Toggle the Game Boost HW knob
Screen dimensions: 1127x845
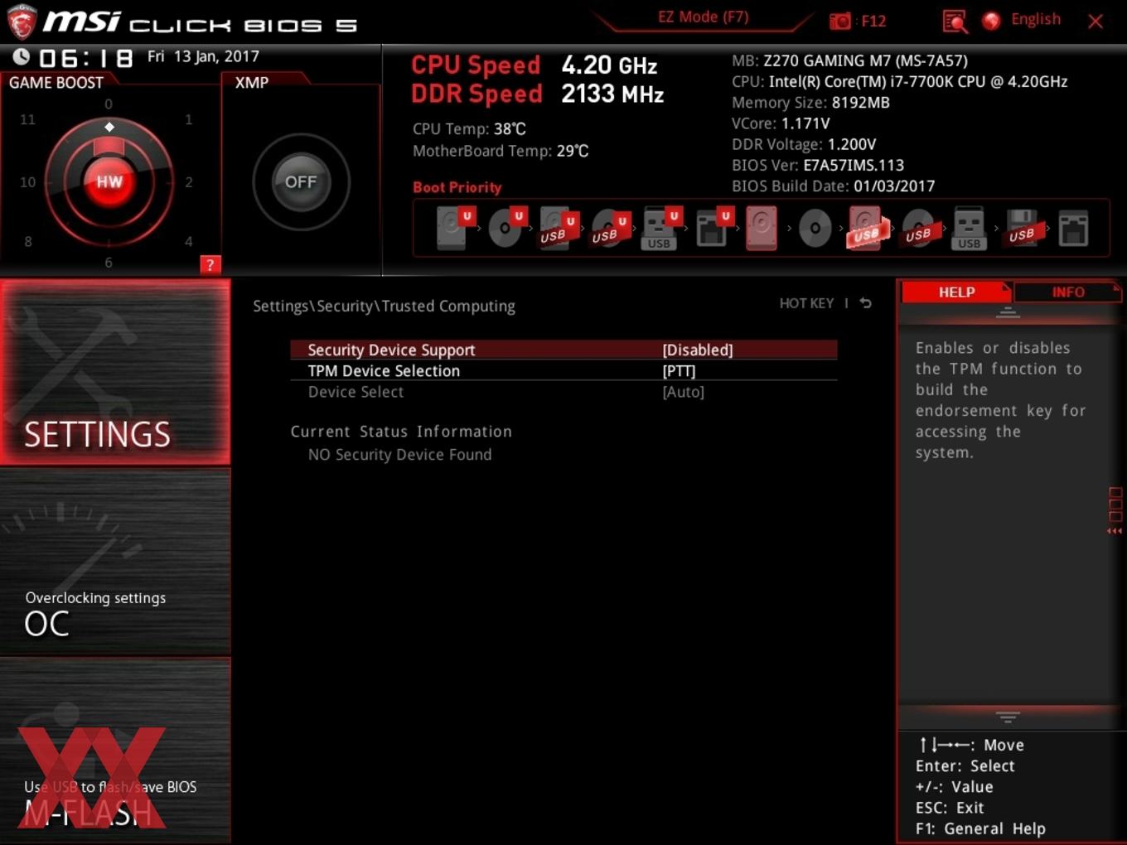[x=109, y=182]
